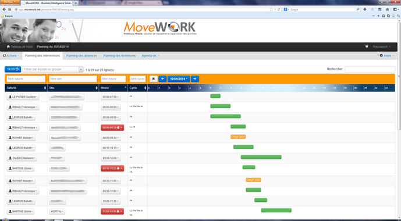
Task: Go to previous day with left arrow
Action: [162, 79]
